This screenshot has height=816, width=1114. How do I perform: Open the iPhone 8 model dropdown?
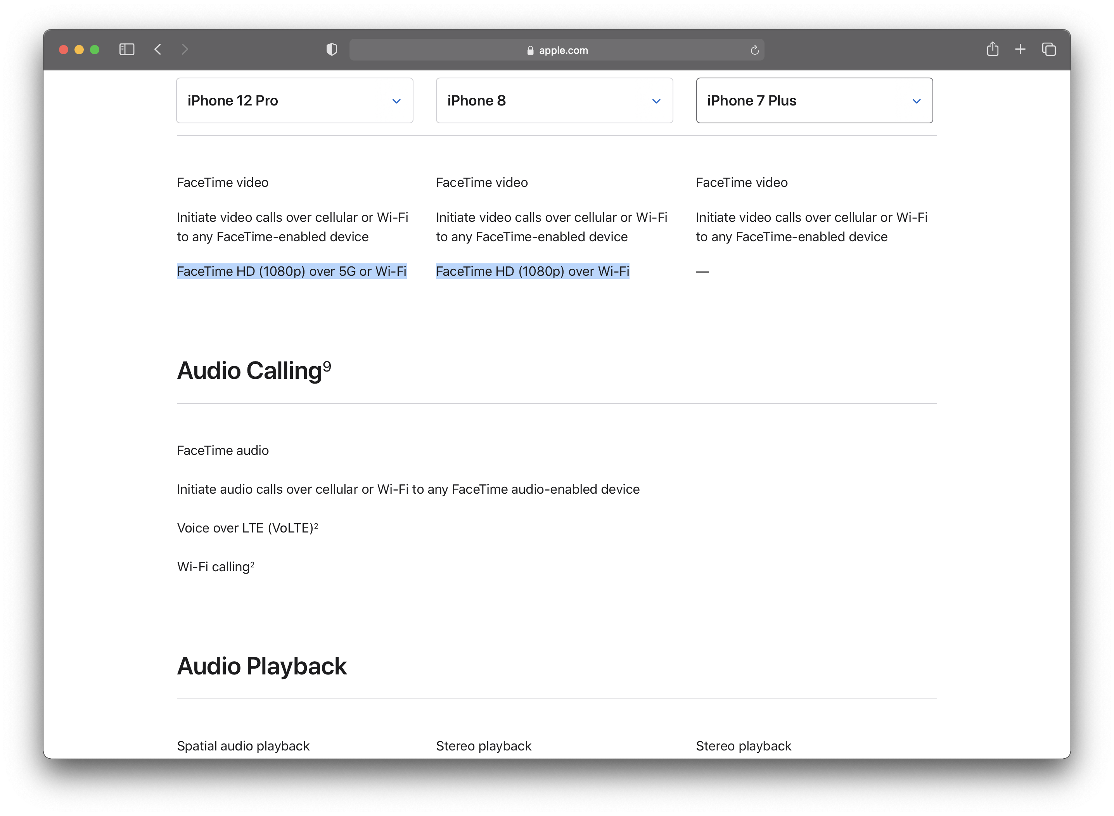point(554,100)
